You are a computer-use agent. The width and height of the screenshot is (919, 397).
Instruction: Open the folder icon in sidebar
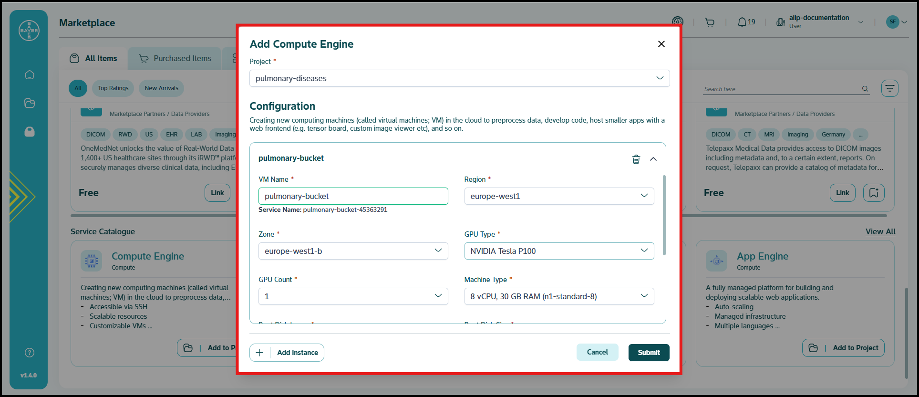[30, 103]
